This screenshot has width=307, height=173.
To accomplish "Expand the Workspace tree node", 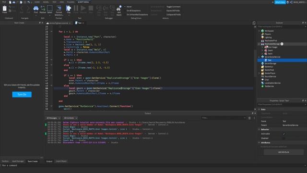I will pos(259,31).
